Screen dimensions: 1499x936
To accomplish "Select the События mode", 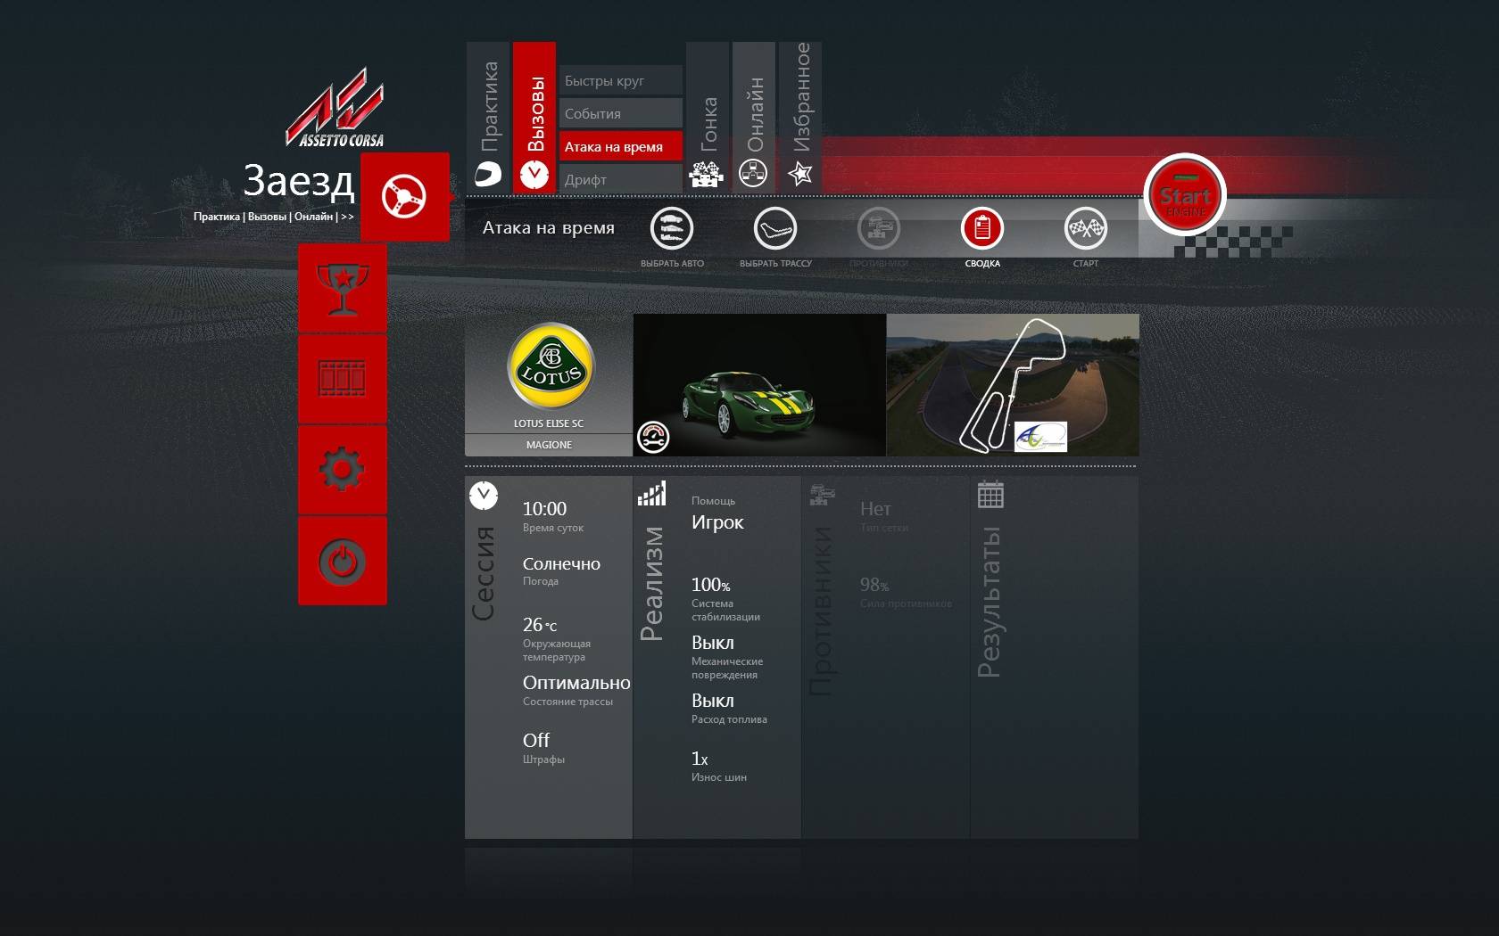I will [621, 114].
